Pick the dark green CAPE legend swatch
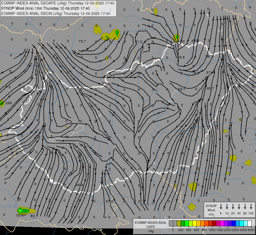 point(183,223)
